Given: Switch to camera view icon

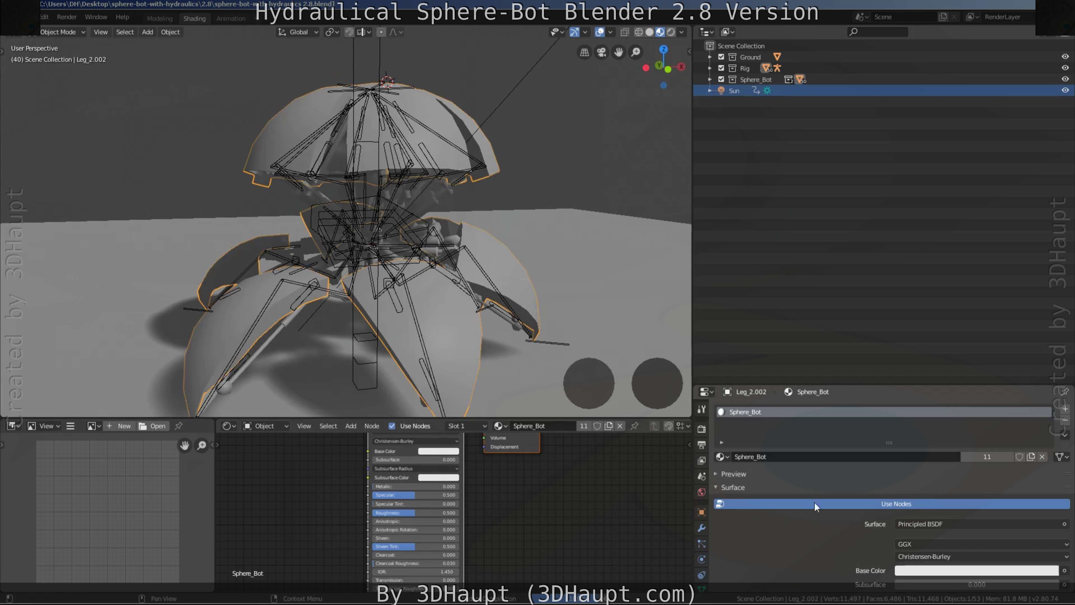Looking at the screenshot, I should click(x=601, y=52).
